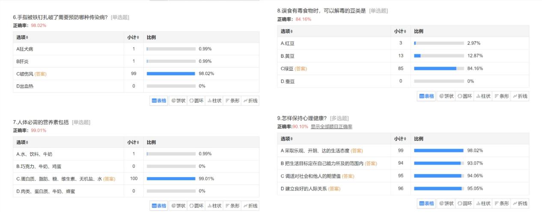Switch question 7 to horizontal bar chart
The width and height of the screenshot is (542, 220).
[232, 206]
